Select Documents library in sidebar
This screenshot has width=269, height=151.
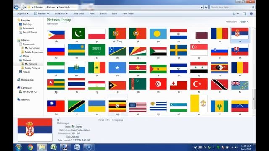[x=29, y=44]
